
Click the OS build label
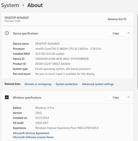18,123
